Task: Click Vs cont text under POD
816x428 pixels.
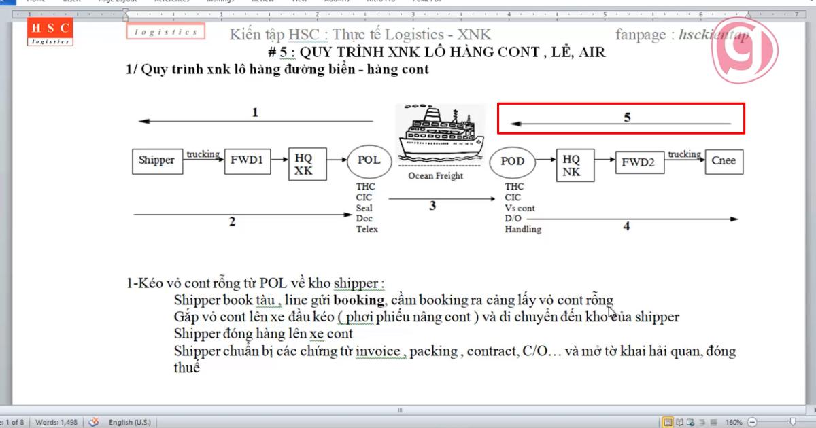Action: pos(520,208)
